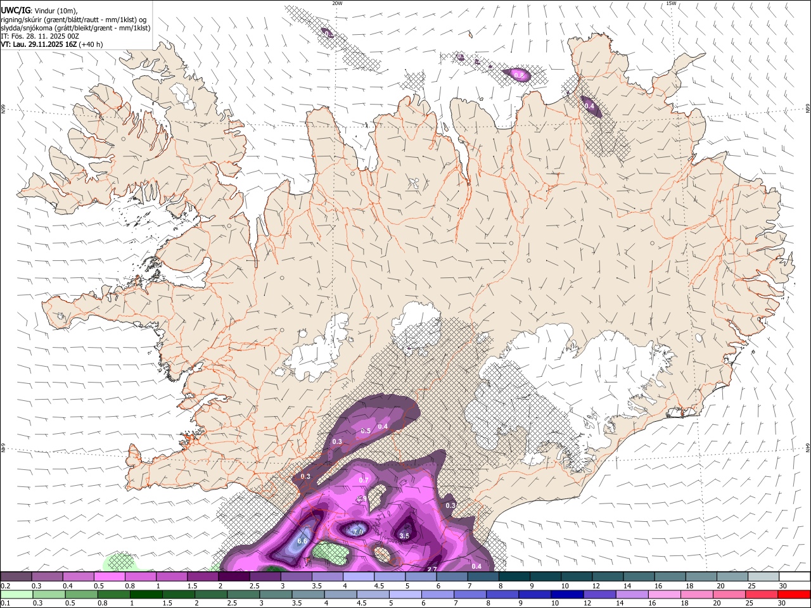Click the white swatch between 25 and 30 in the upper legend

tap(763, 577)
